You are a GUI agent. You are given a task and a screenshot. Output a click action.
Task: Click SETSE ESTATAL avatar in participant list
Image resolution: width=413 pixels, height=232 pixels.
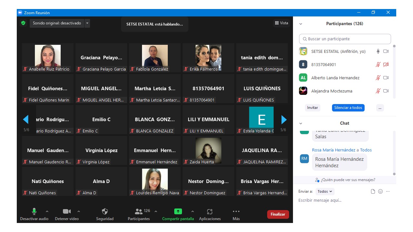tap(303, 51)
